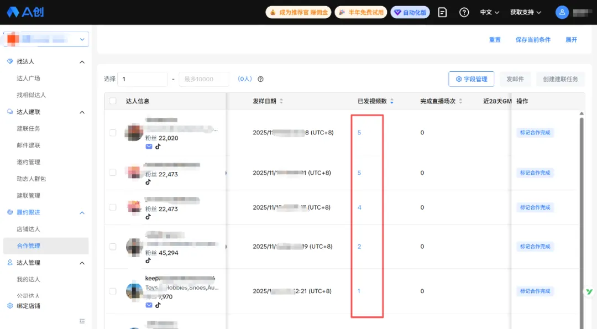This screenshot has width=597, height=329.
Task: Sort by 已发视频数 column arrows
Action: tap(392, 101)
